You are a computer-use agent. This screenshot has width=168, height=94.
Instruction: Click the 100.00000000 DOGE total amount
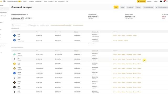[40, 68]
